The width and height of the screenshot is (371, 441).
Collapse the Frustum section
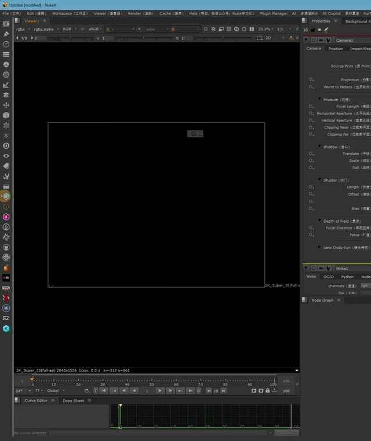click(319, 99)
